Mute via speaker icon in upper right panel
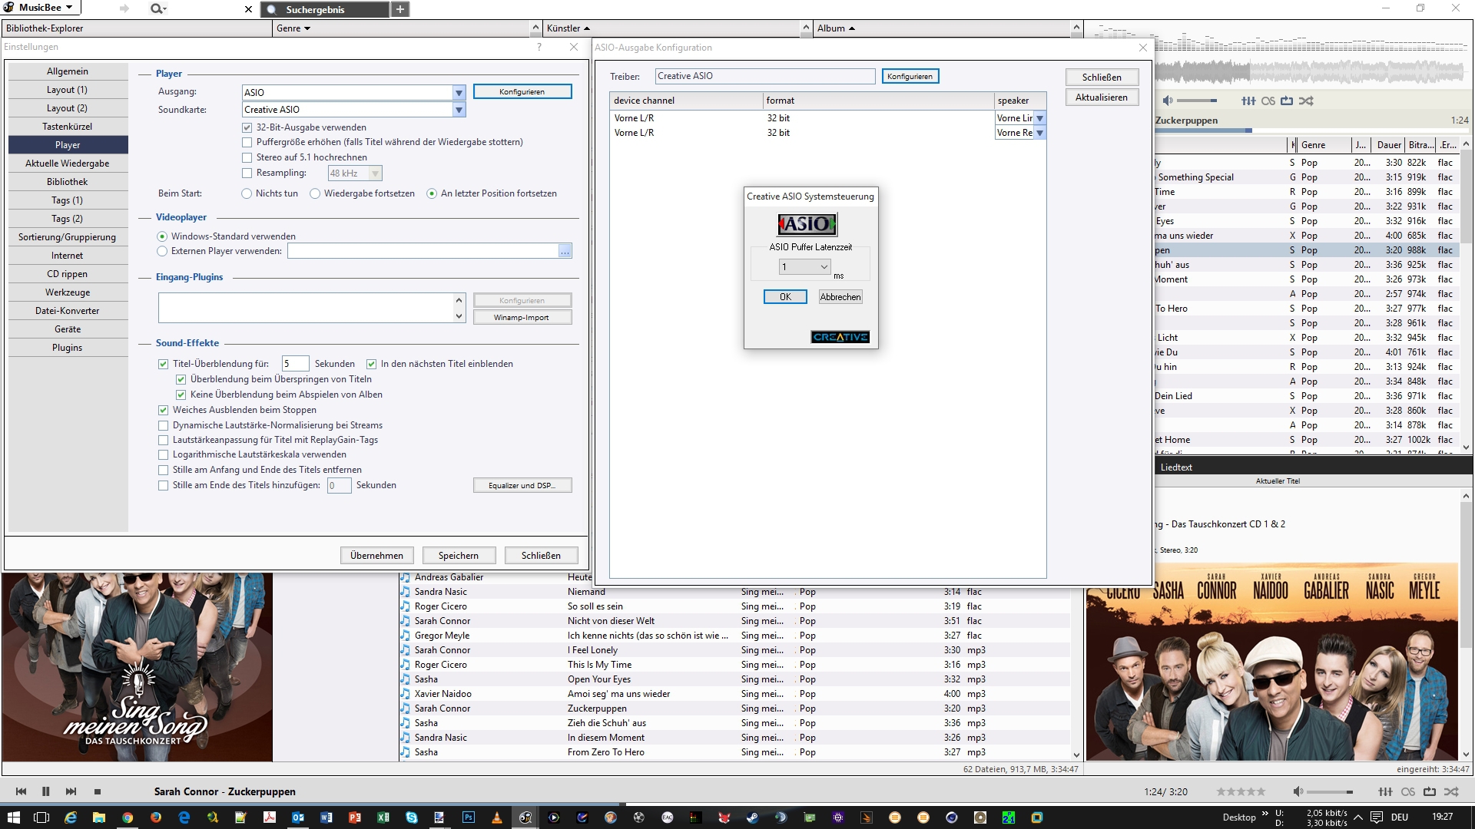The height and width of the screenshot is (829, 1475). click(1168, 101)
